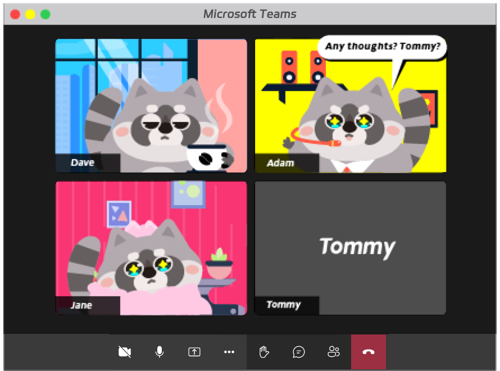The image size is (500, 371).
Task: Click the Adam name label
Action: [x=280, y=163]
